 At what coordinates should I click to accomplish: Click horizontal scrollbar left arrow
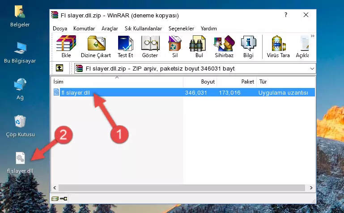click(55, 188)
